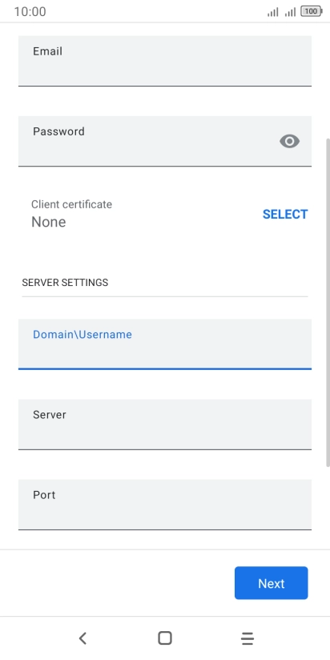
Task: Focus the Email input field
Action: tap(165, 61)
